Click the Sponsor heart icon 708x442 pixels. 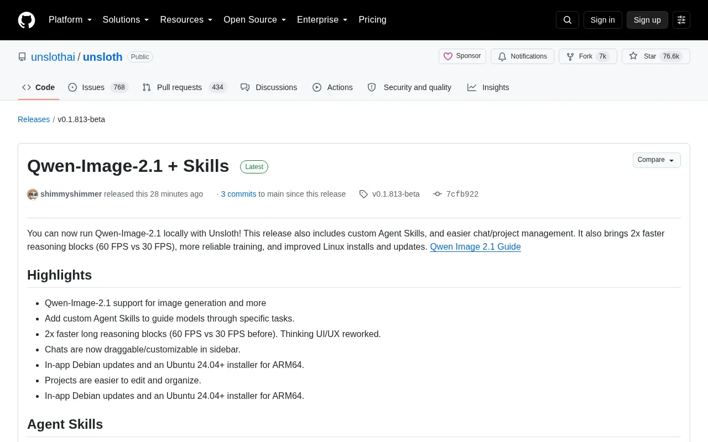tap(448, 56)
